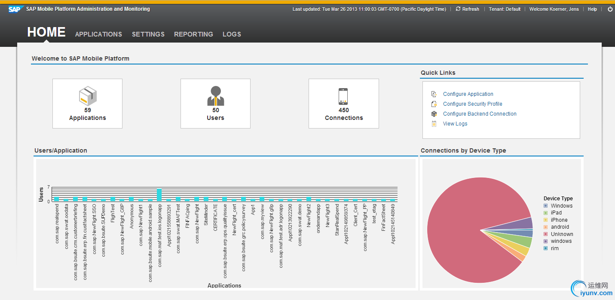This screenshot has width=615, height=300.
Task: Click the SAP logo in header
Action: 16,9
